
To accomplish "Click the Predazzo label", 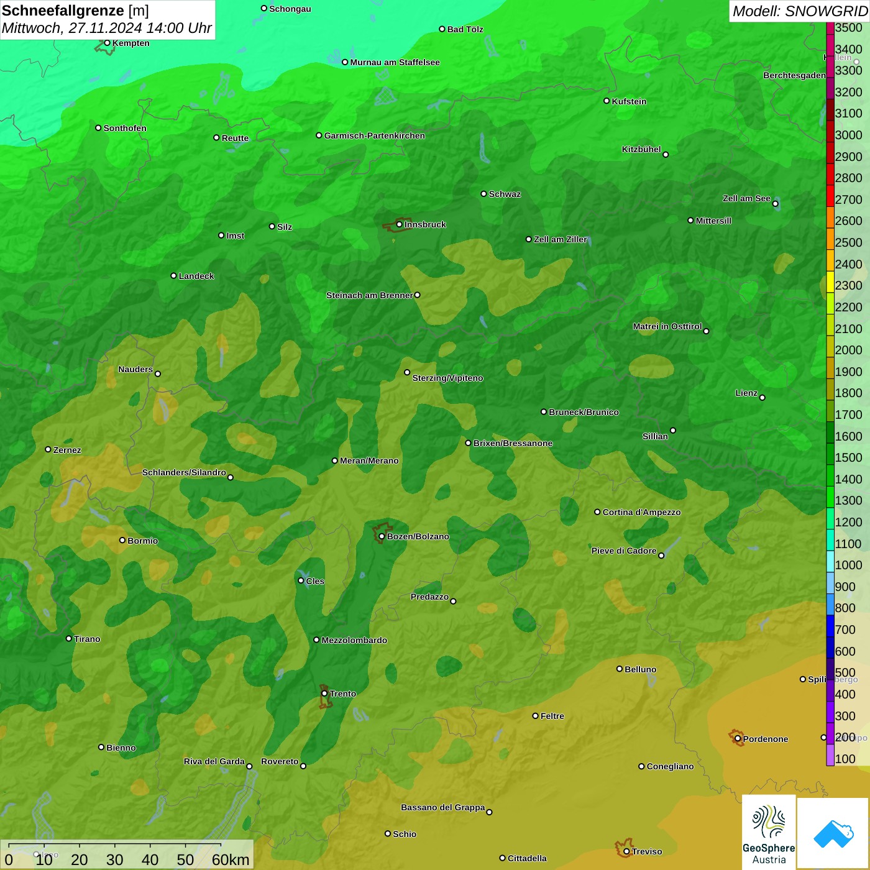I will coord(429,597).
